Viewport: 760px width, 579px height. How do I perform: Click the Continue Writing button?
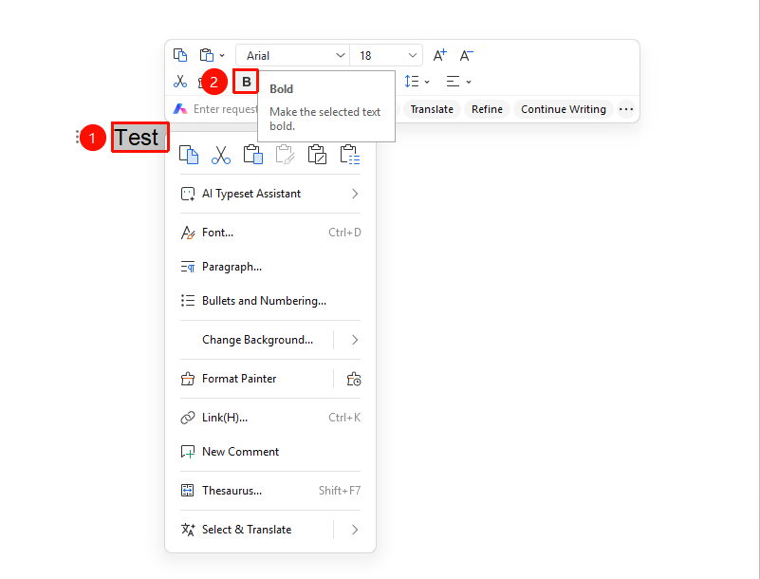tap(564, 109)
